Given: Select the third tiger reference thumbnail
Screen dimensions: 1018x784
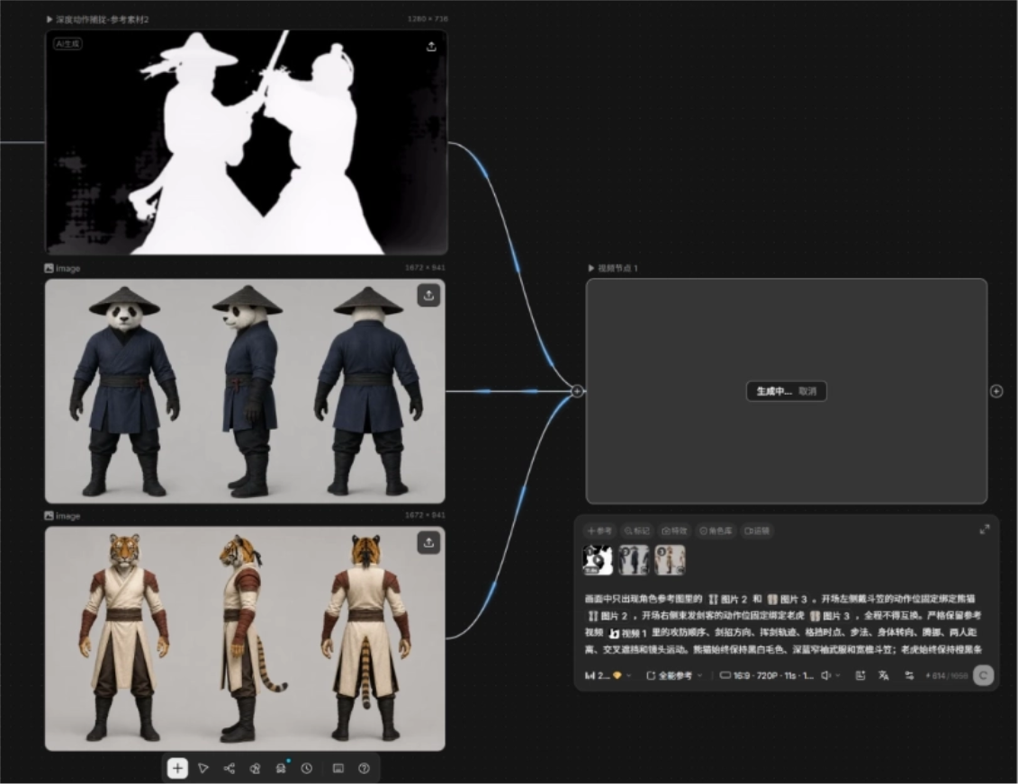Looking at the screenshot, I should point(670,559).
